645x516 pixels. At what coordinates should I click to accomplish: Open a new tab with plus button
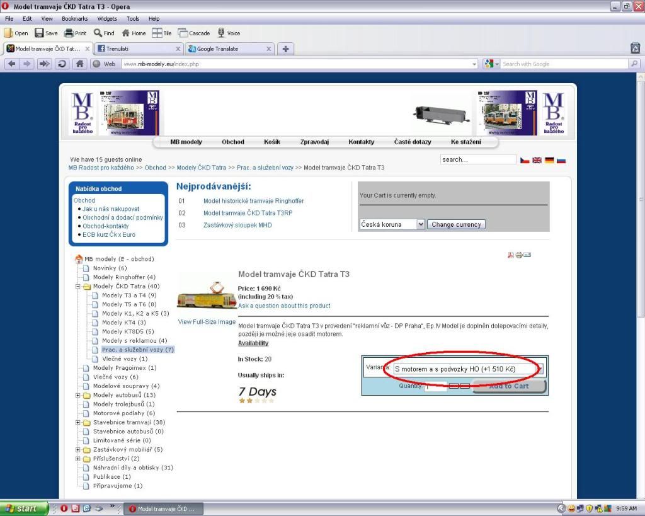285,49
